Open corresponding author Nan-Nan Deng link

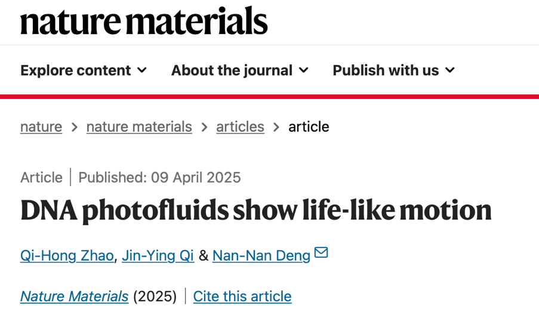(x=261, y=255)
